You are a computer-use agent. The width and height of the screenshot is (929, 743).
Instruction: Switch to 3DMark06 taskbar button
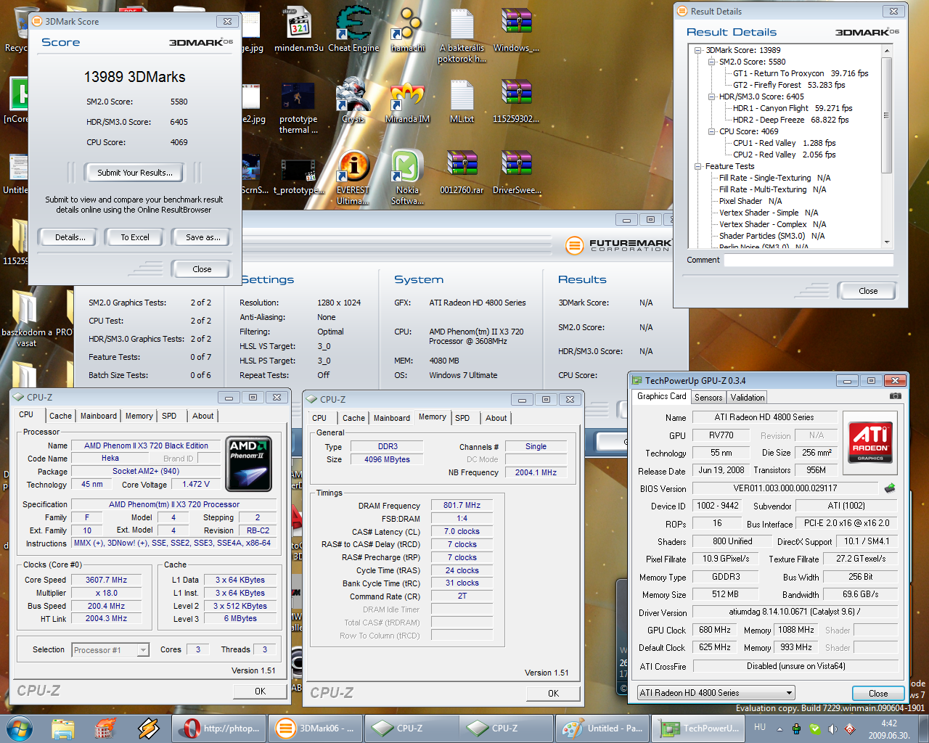pos(314,728)
